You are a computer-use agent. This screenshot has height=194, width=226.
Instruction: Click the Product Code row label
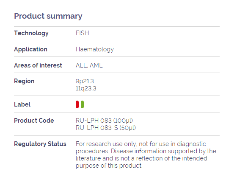click(x=34, y=121)
